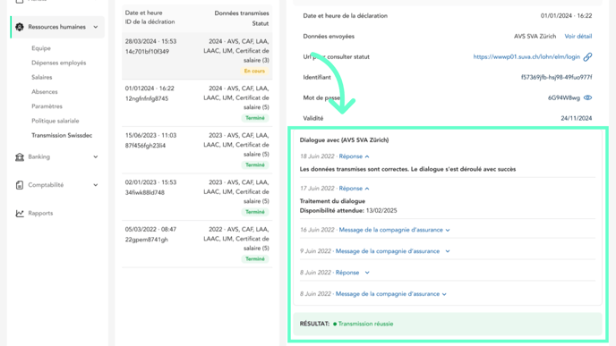Image resolution: width=616 pixels, height=346 pixels.
Task: Click the Comptabilité calculator icon
Action: click(x=20, y=185)
